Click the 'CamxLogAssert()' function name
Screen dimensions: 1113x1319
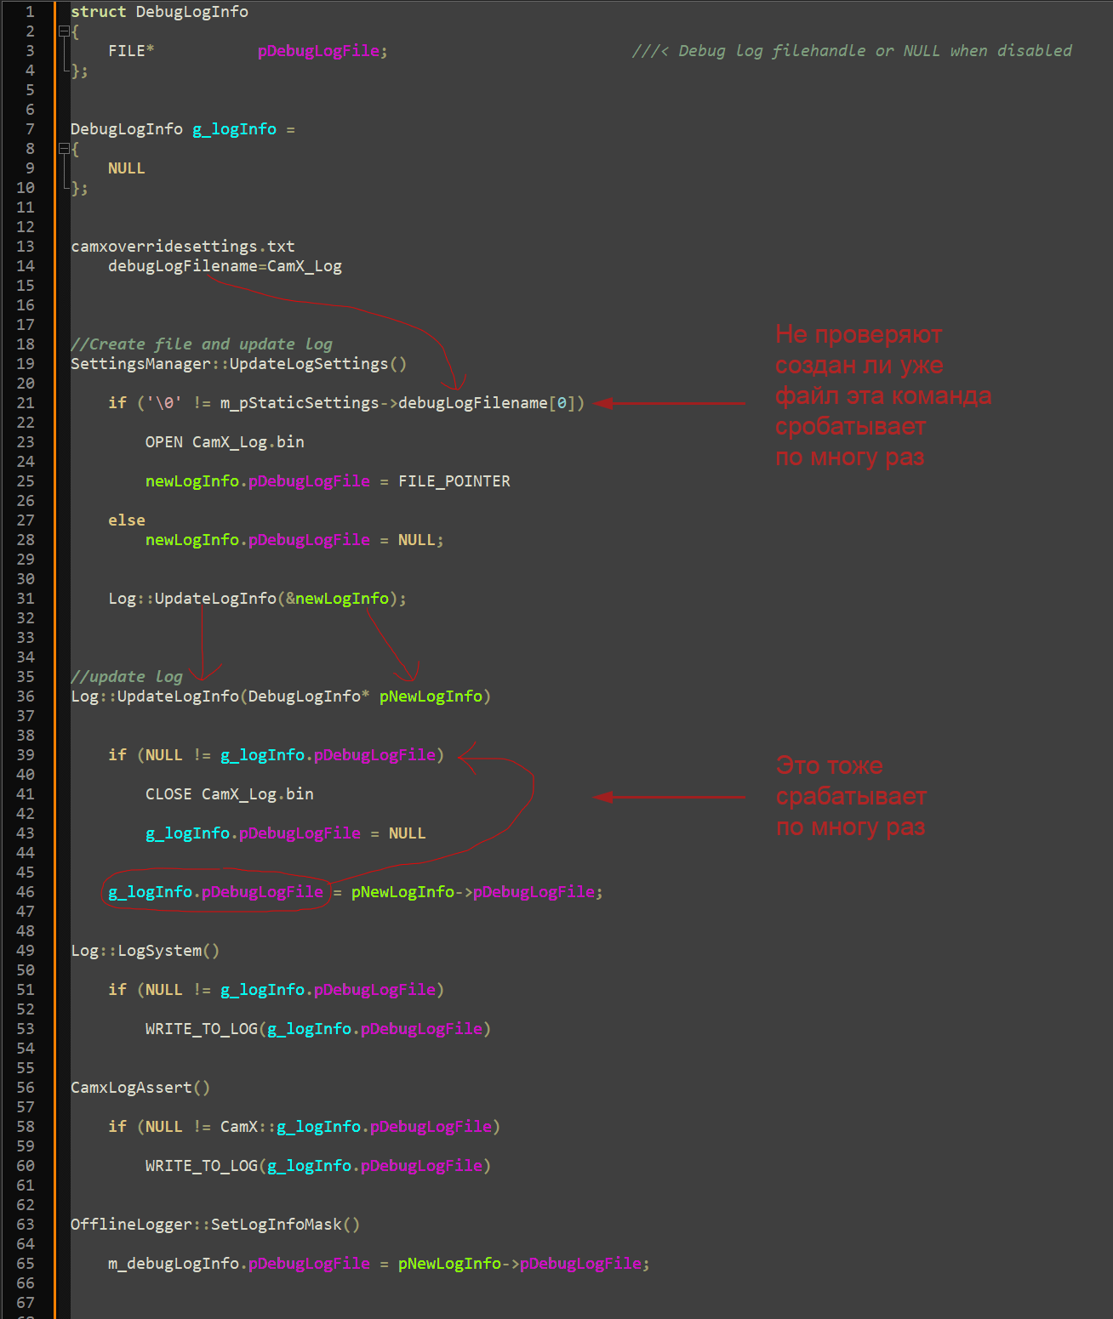(140, 1088)
